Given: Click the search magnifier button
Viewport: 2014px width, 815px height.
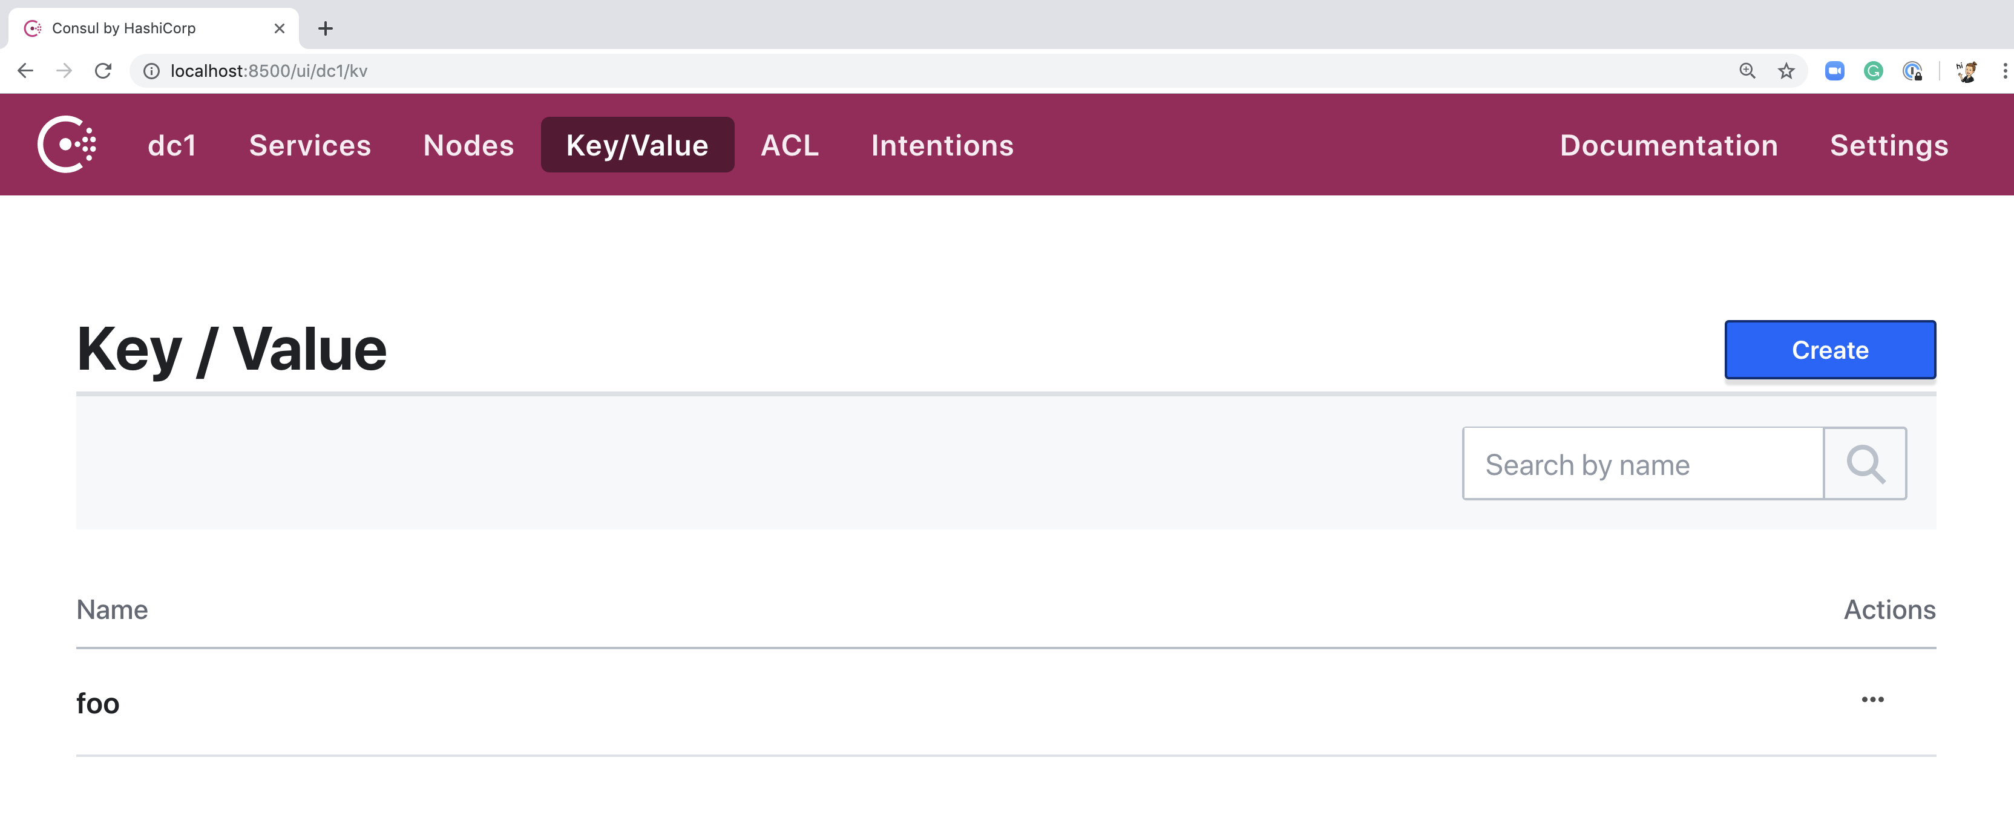Looking at the screenshot, I should point(1865,464).
